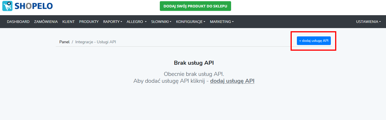Click the blue '+ dodaj usługę API' button
The image size is (386, 120).
point(314,41)
